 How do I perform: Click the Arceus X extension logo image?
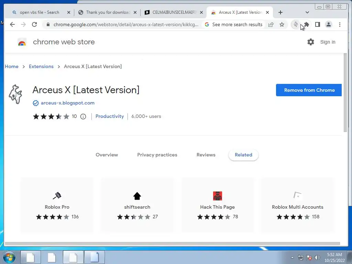pyautogui.click(x=15, y=94)
